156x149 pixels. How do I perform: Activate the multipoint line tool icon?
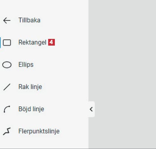[x=7, y=132]
